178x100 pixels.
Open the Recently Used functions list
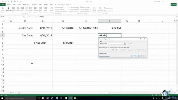tap(13, 9)
